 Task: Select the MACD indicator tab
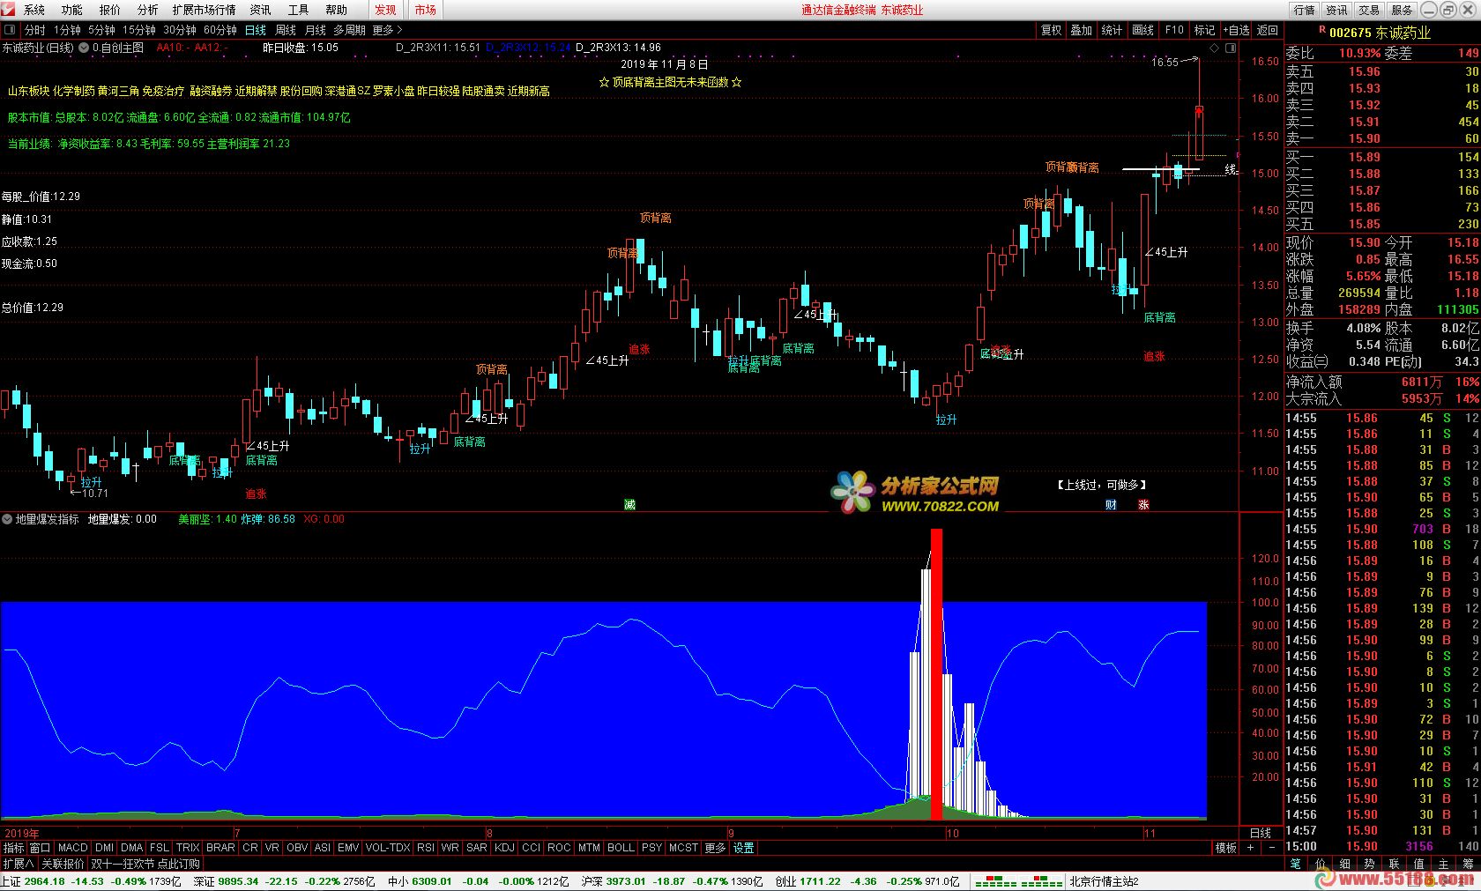pos(73,848)
